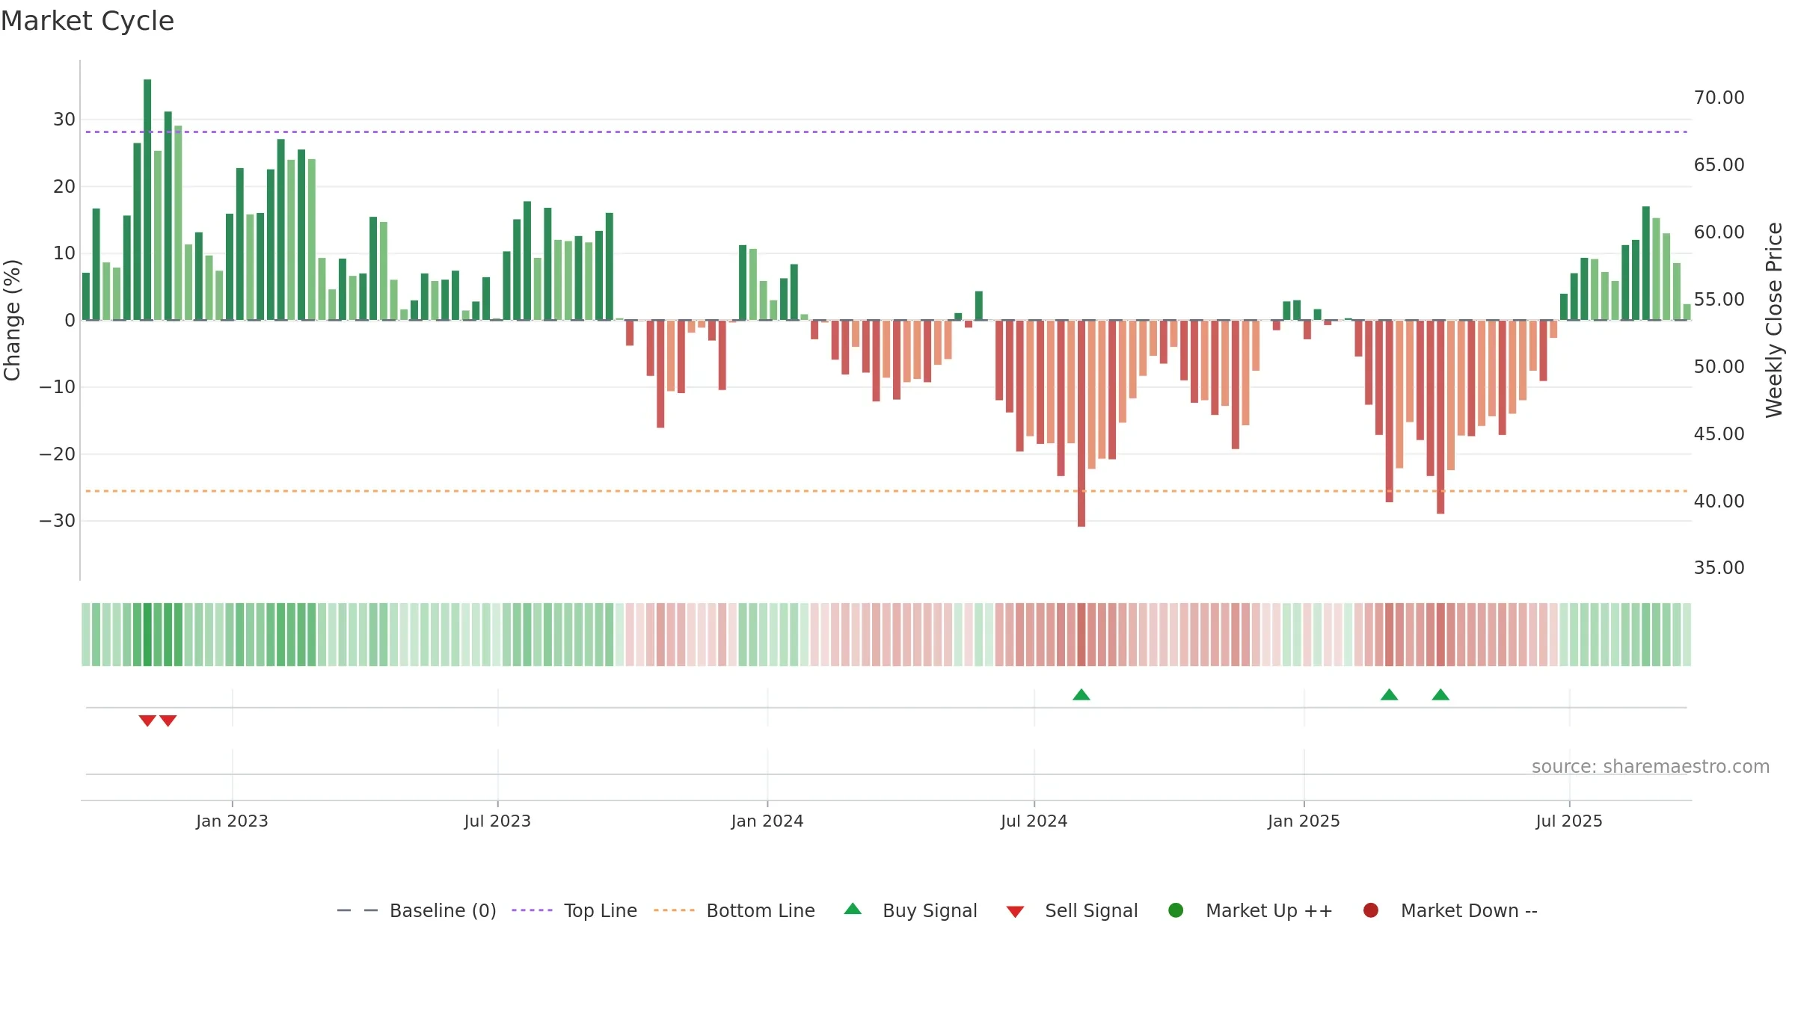The image size is (1795, 1009).
Task: Click the second red sell signal marker in late 2022
Action: click(168, 721)
